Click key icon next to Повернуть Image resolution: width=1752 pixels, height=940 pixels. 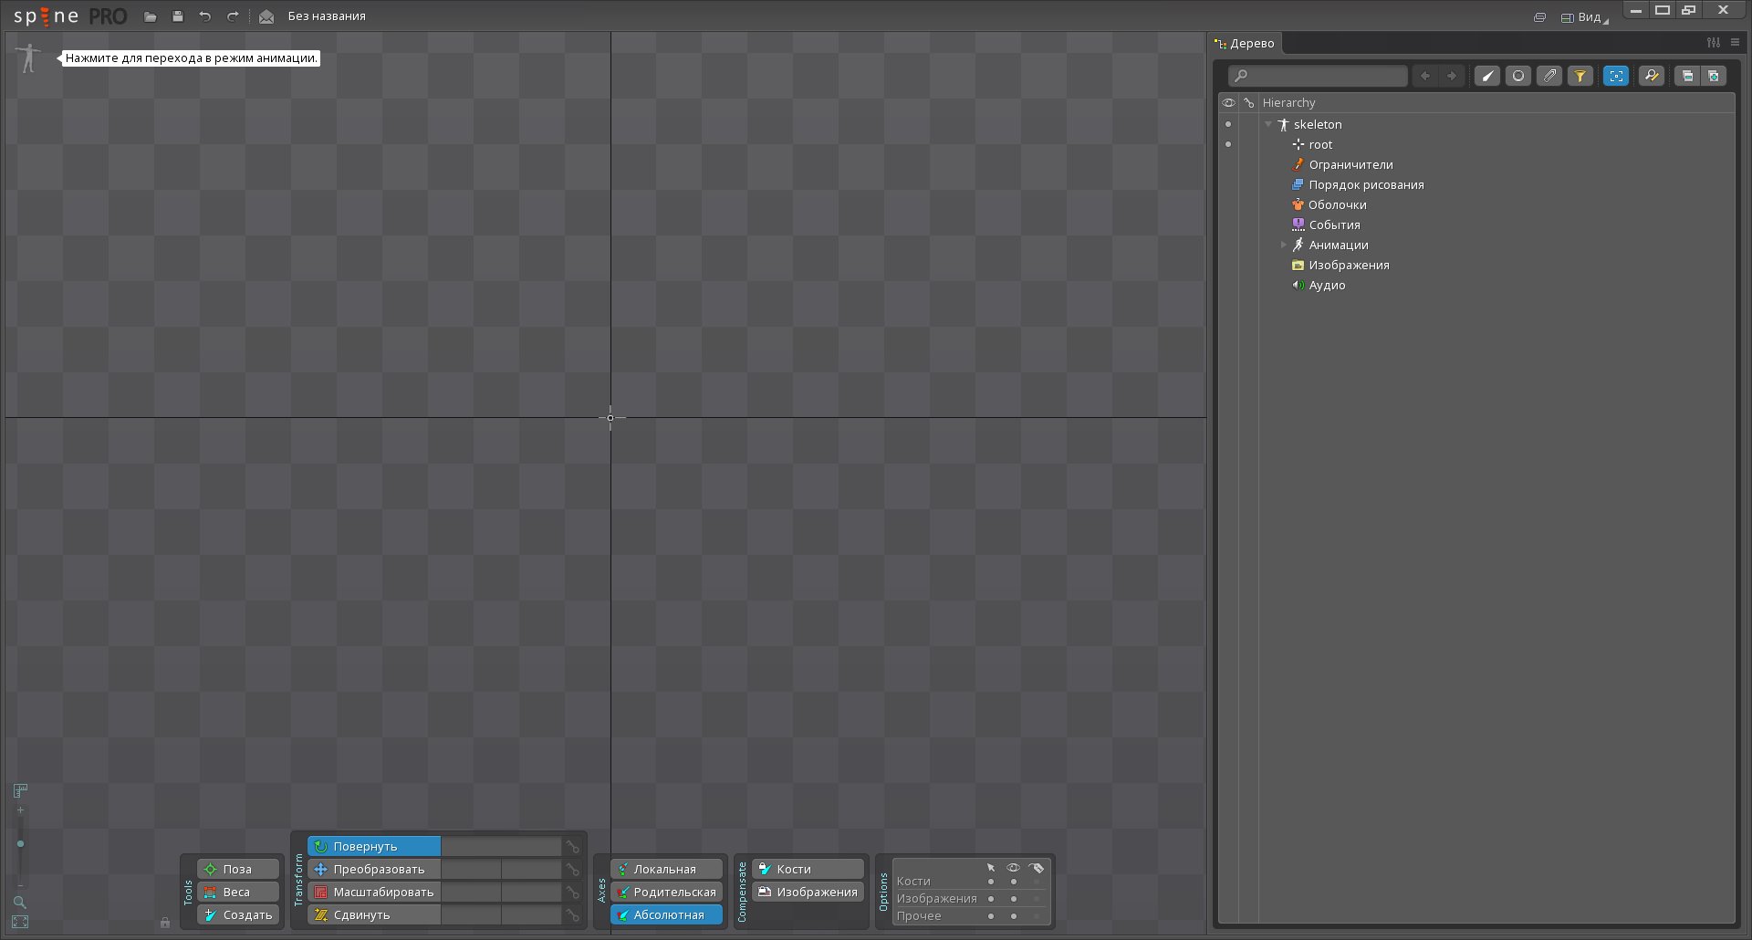pos(573,846)
